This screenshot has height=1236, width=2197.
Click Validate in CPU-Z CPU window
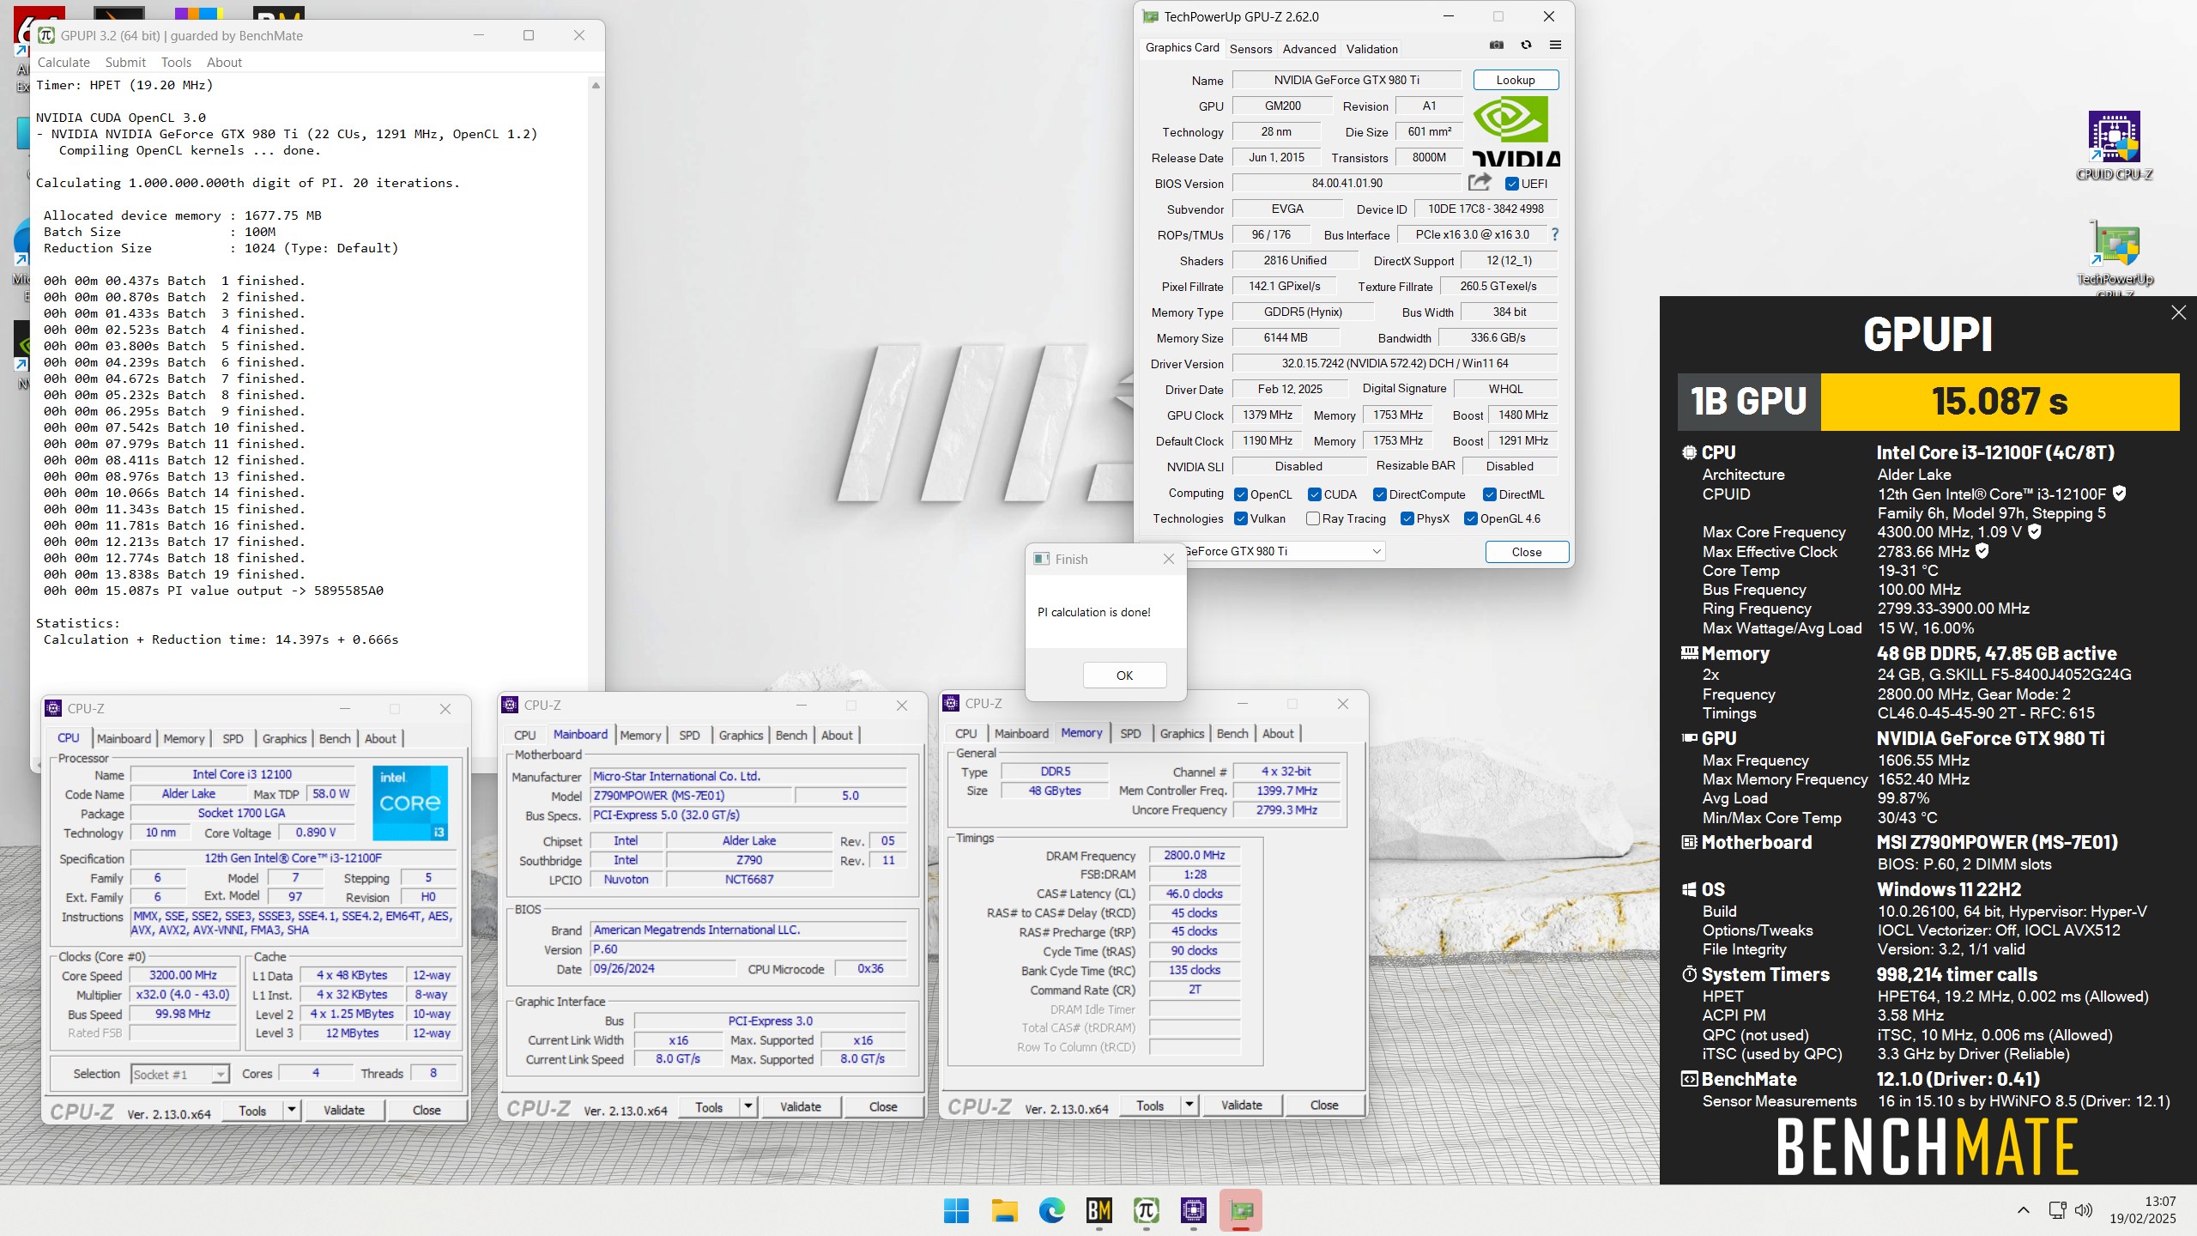point(344,1110)
